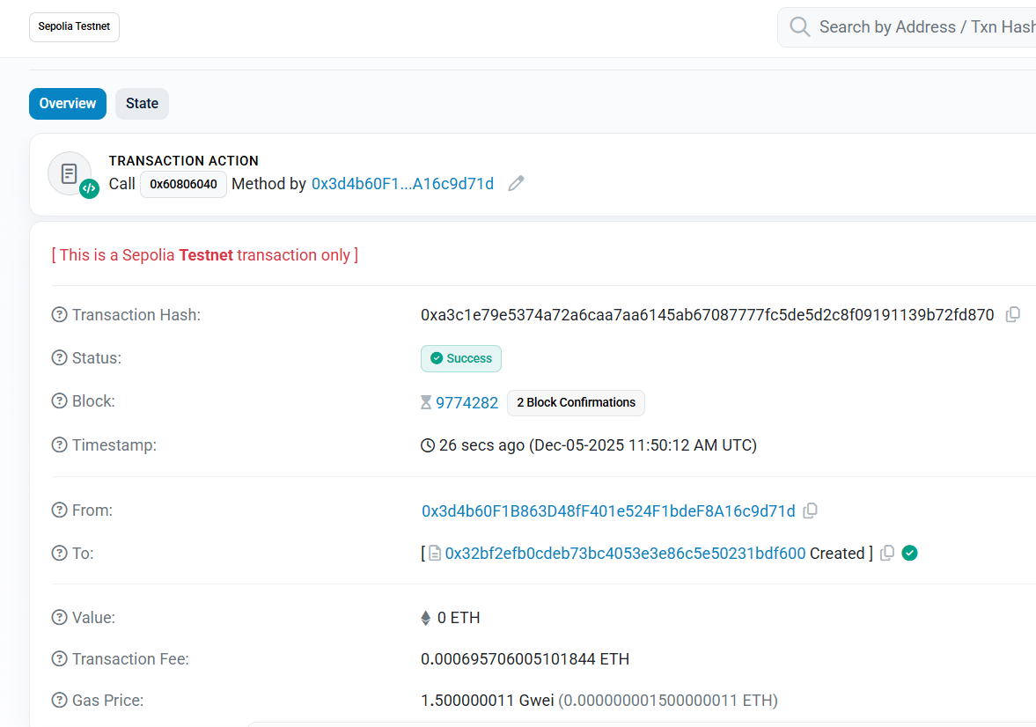Click help icon beside Transaction Fee label

pyautogui.click(x=60, y=658)
